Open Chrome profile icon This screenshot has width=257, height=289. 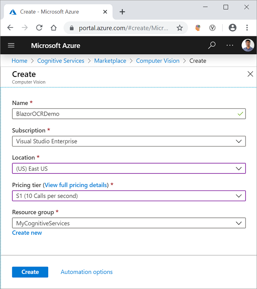(x=232, y=28)
